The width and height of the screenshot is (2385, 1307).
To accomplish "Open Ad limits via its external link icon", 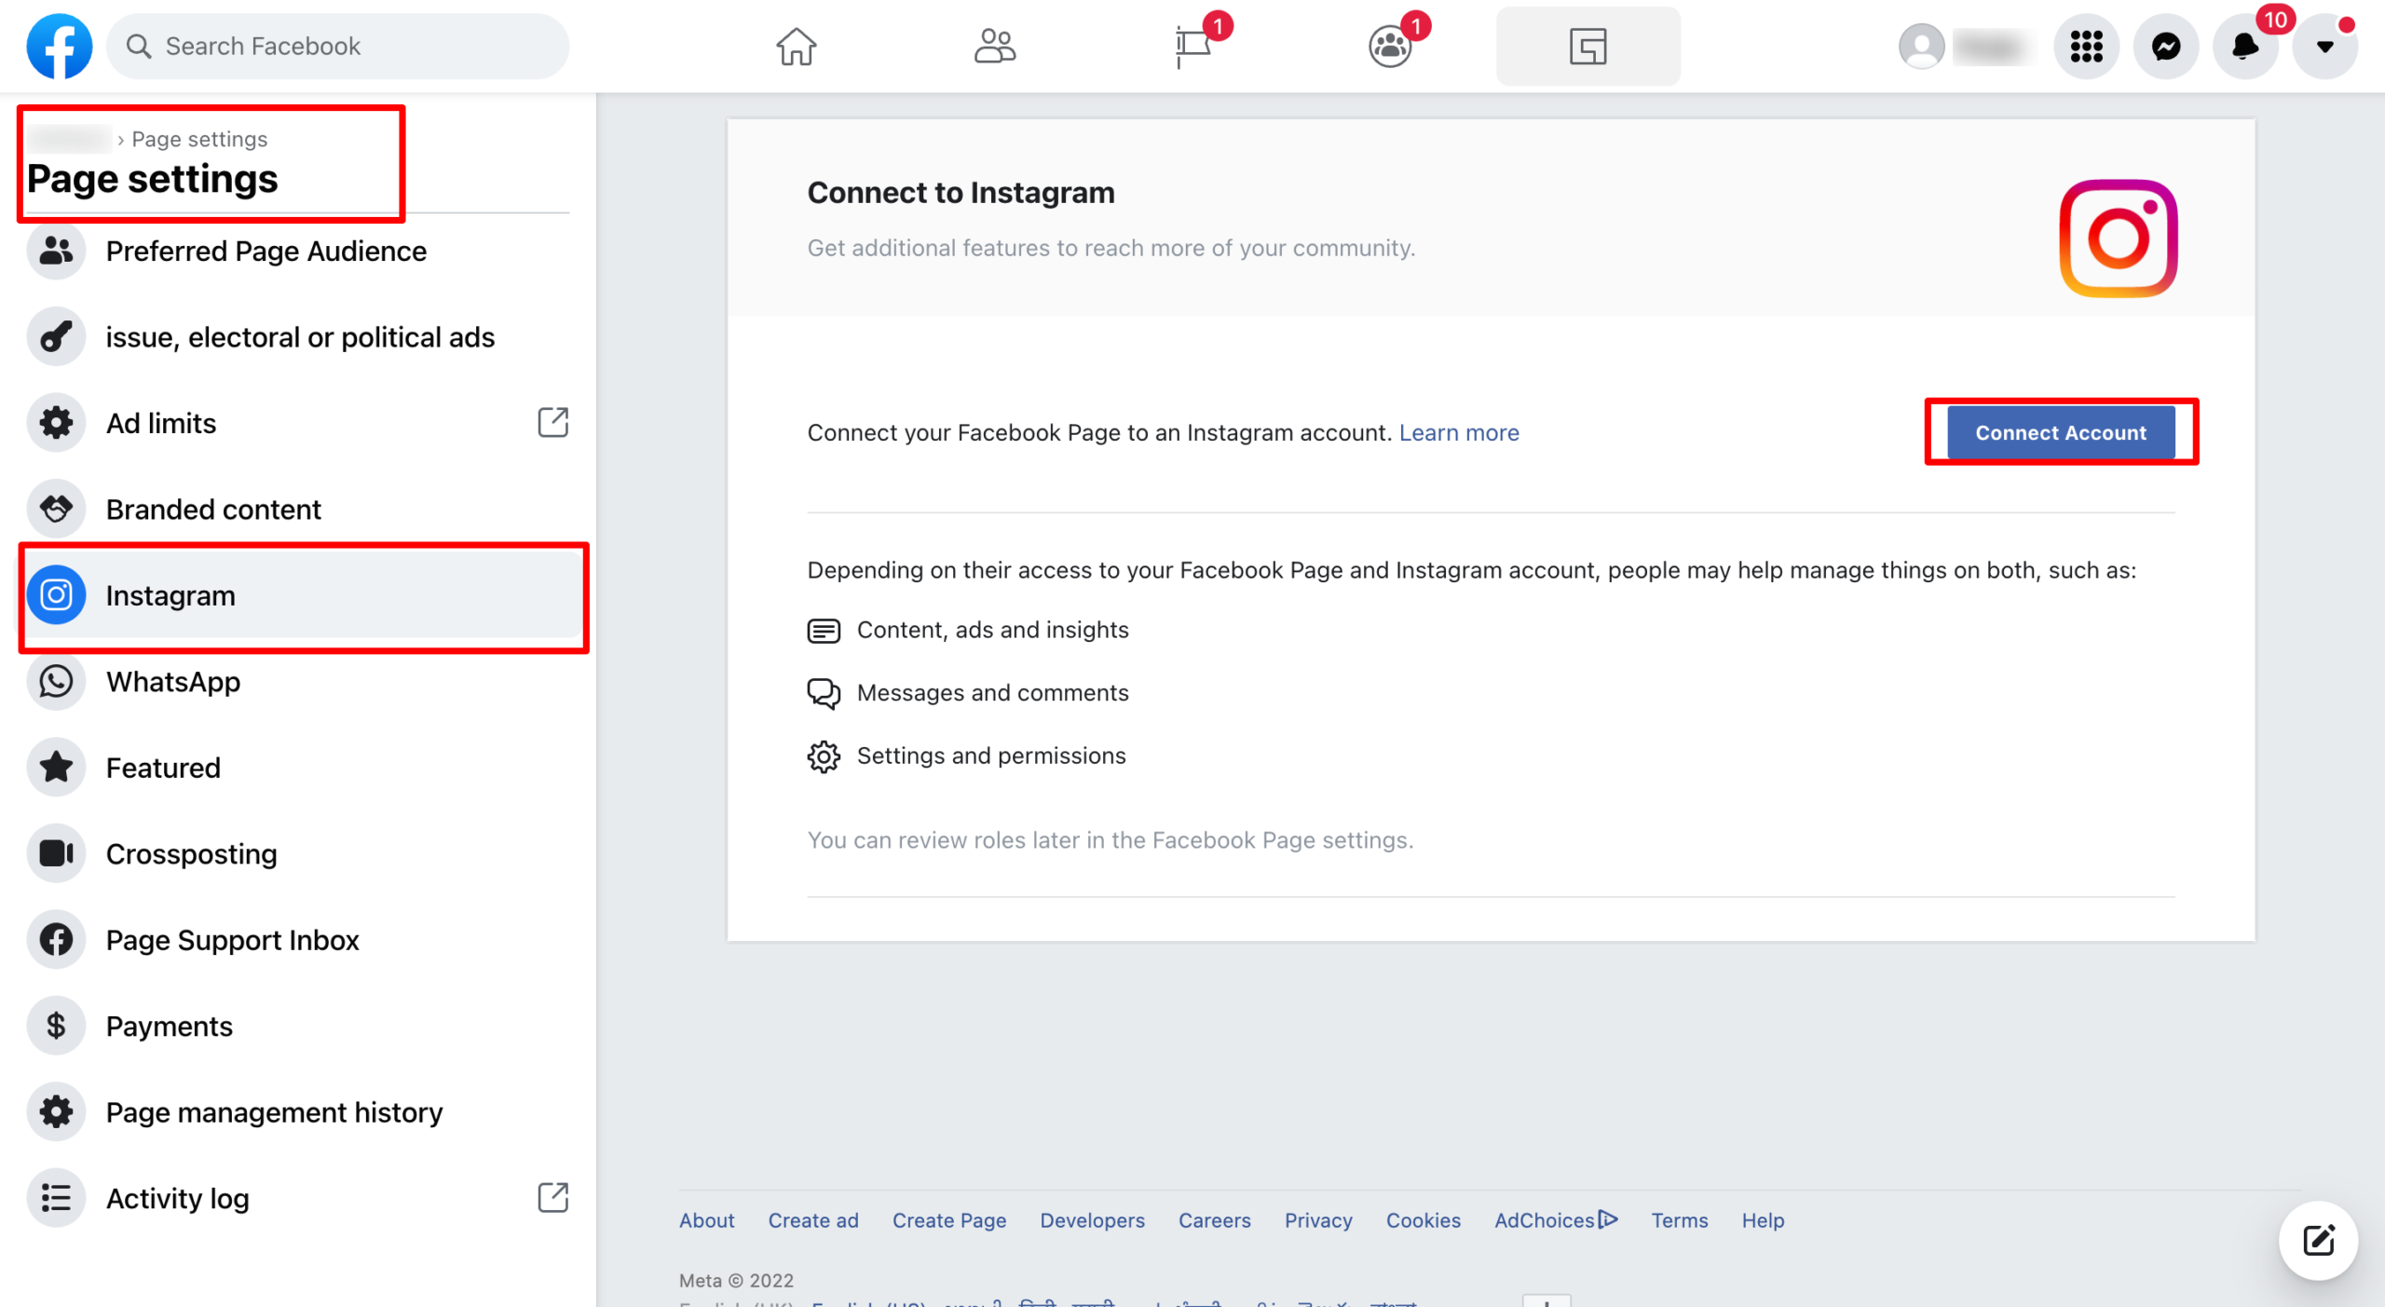I will click(552, 423).
